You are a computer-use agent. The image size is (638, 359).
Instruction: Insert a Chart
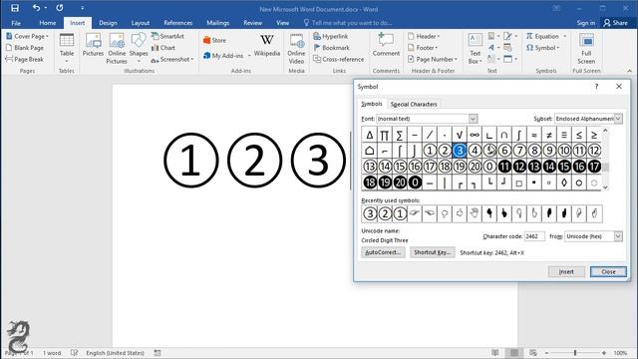[163, 48]
